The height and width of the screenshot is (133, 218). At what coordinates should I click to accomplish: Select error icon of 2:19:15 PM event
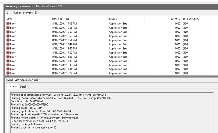coord(8,23)
